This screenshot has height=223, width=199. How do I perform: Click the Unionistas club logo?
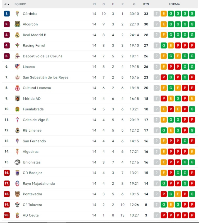pos(17,162)
